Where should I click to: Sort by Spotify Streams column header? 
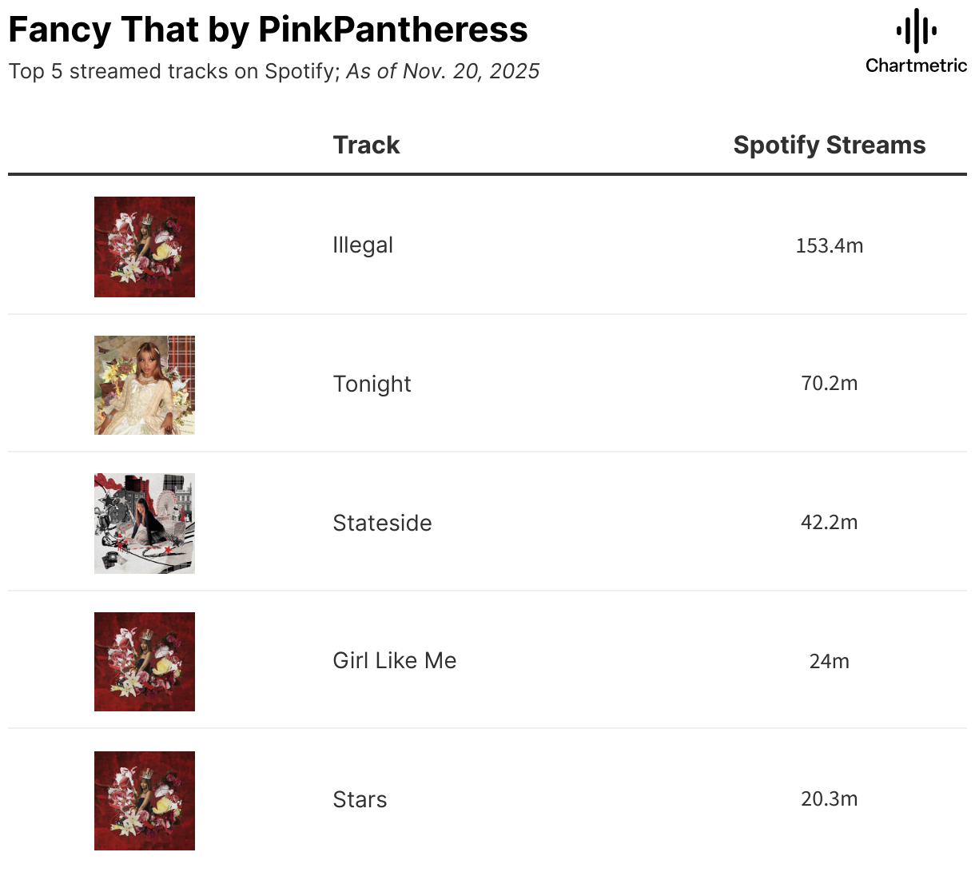pyautogui.click(x=829, y=145)
